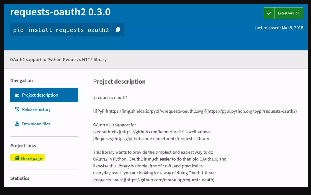Click the OAuth2 support to Python-Requests summary text
Viewport: 311px width, 195px height.
coord(59,60)
